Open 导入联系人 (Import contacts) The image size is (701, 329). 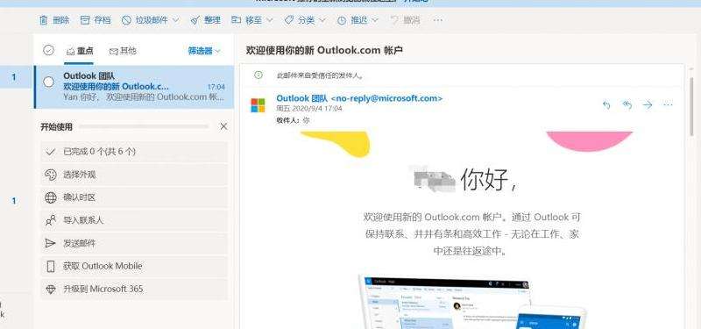click(x=134, y=220)
